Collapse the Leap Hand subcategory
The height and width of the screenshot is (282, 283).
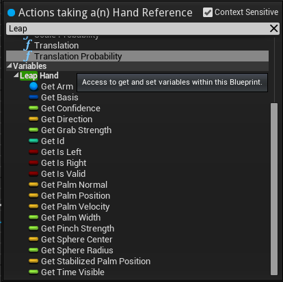coord(16,75)
